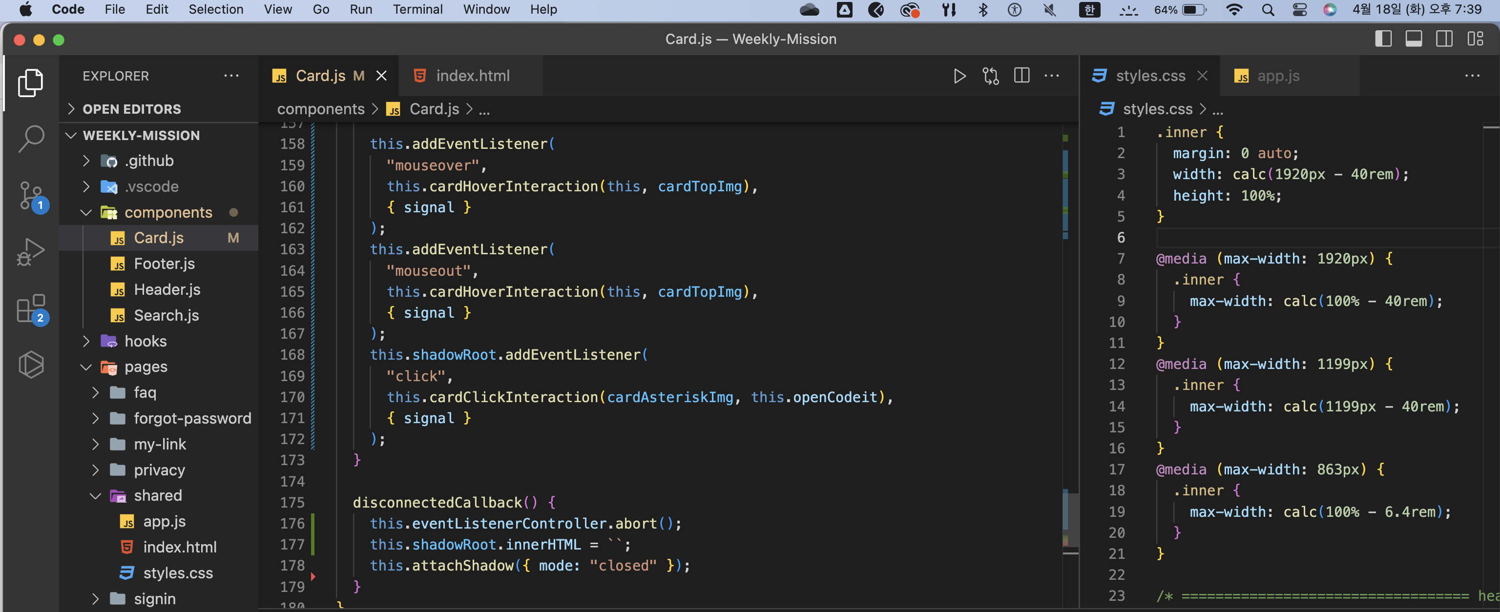Toggle Primary Side Bar visibility
This screenshot has width=1500, height=612.
pyautogui.click(x=1383, y=39)
